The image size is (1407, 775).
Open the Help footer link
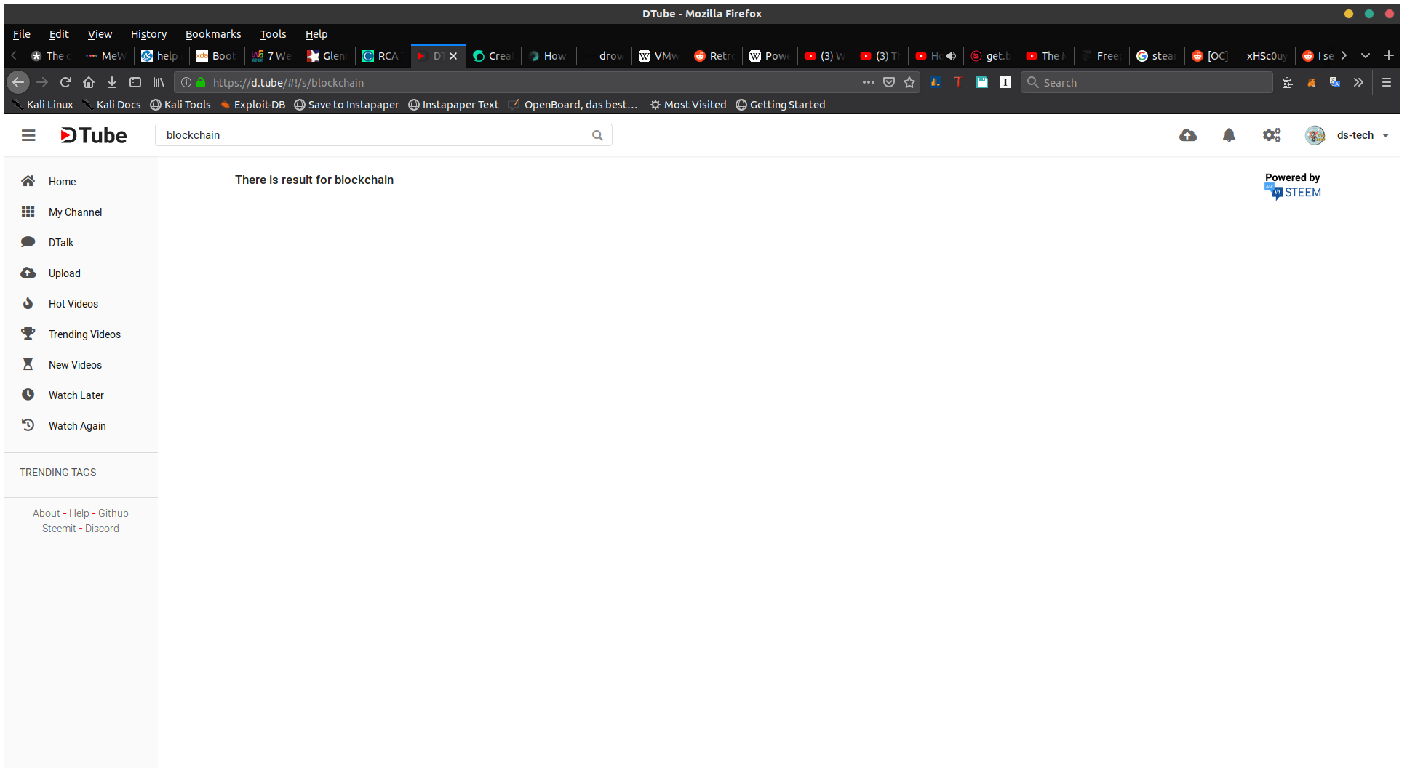pos(79,513)
